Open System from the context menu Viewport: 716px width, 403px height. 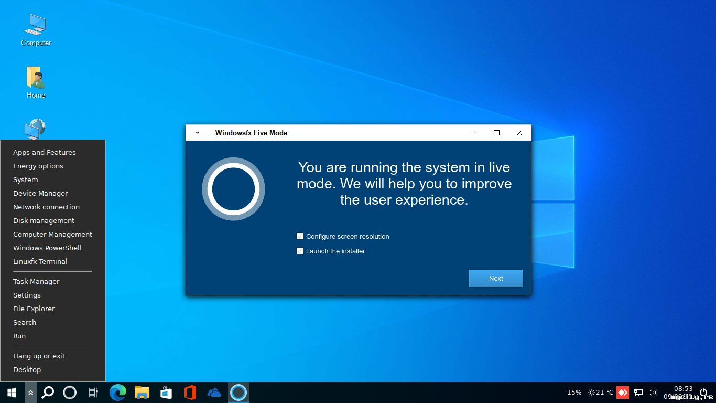[x=26, y=179]
